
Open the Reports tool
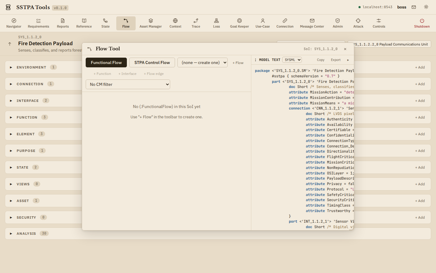[63, 23]
